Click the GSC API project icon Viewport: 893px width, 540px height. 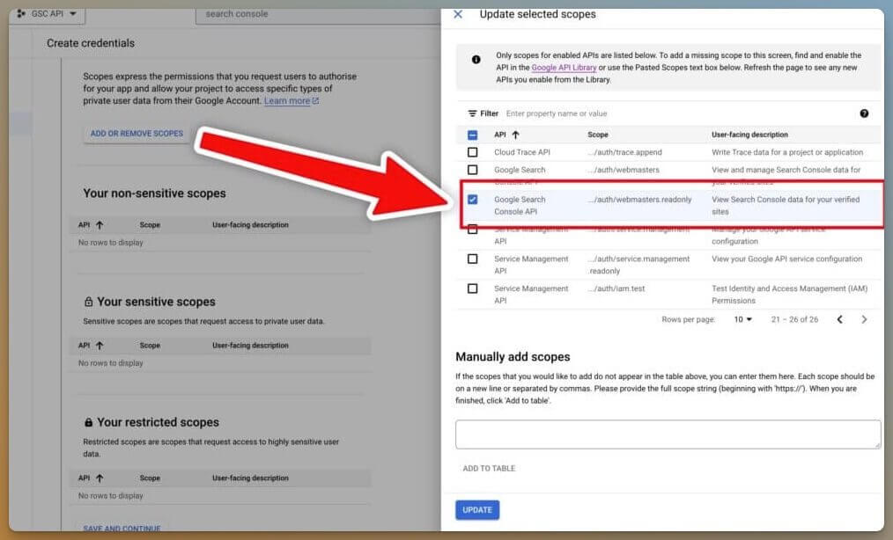point(21,13)
